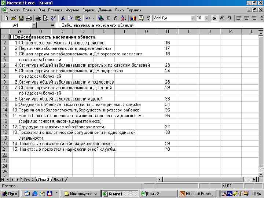Click the Edit Formula equals button
The width and height of the screenshot is (264, 198).
[x=52, y=25]
